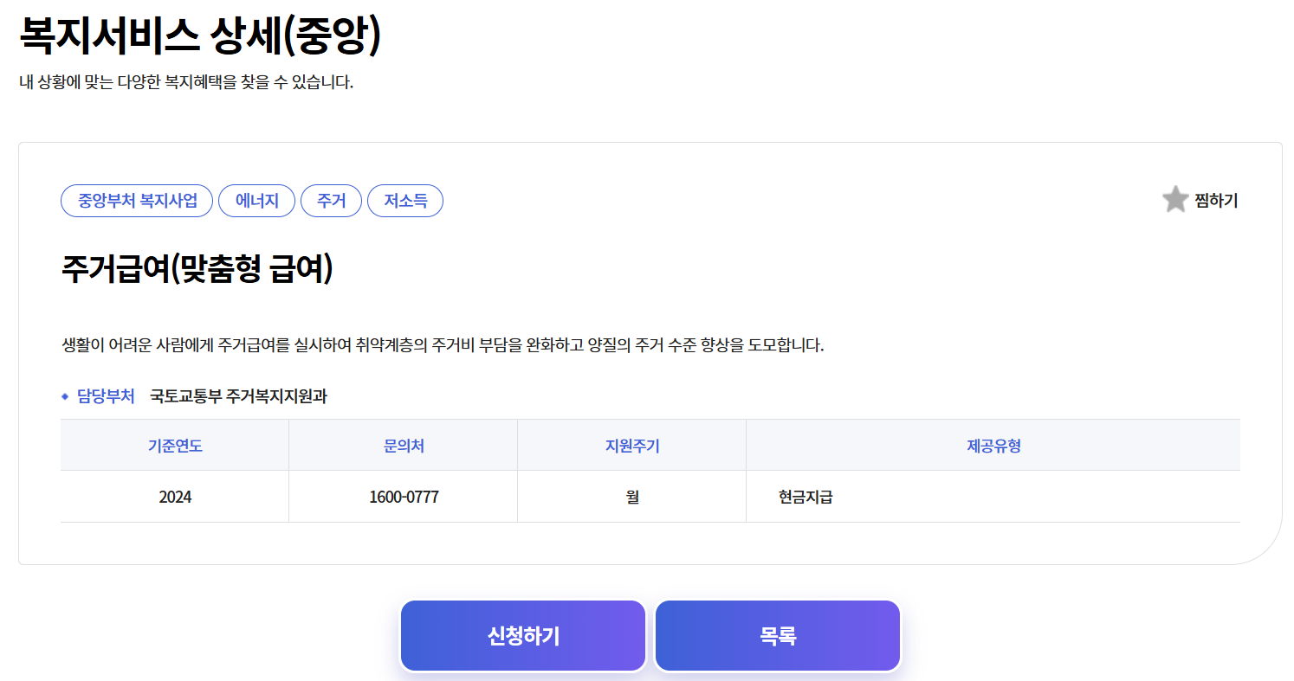The width and height of the screenshot is (1294, 681).
Task: Click the 에너지 category tag
Action: point(256,200)
